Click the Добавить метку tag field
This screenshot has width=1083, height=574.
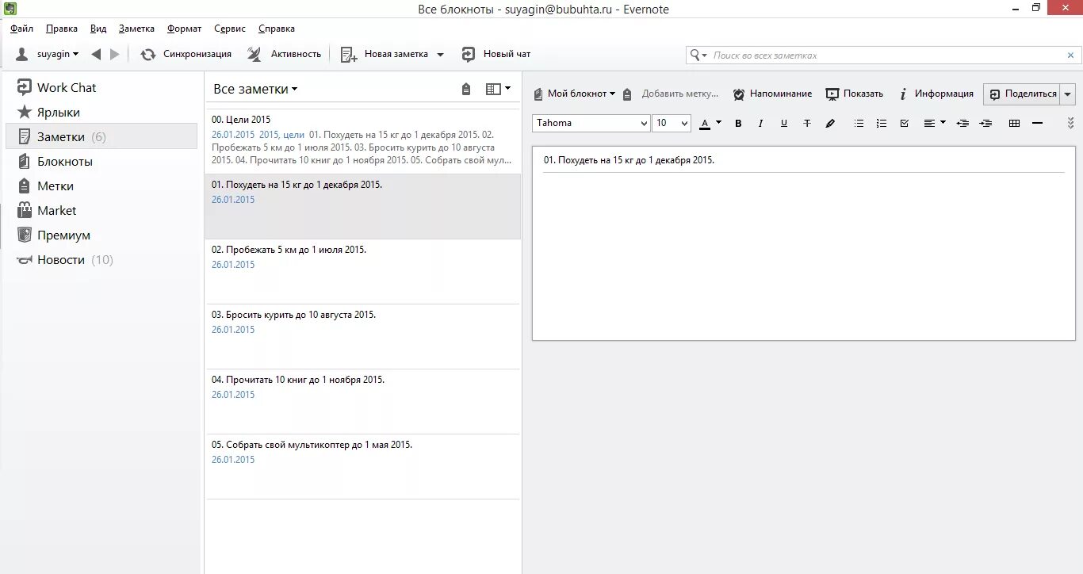pos(679,94)
